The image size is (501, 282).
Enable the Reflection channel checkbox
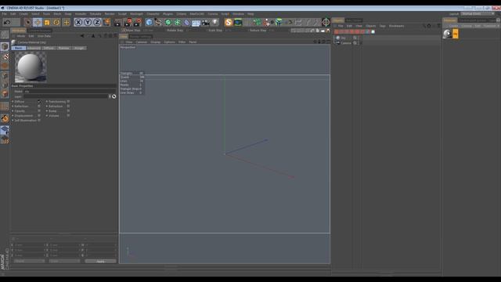point(39,107)
